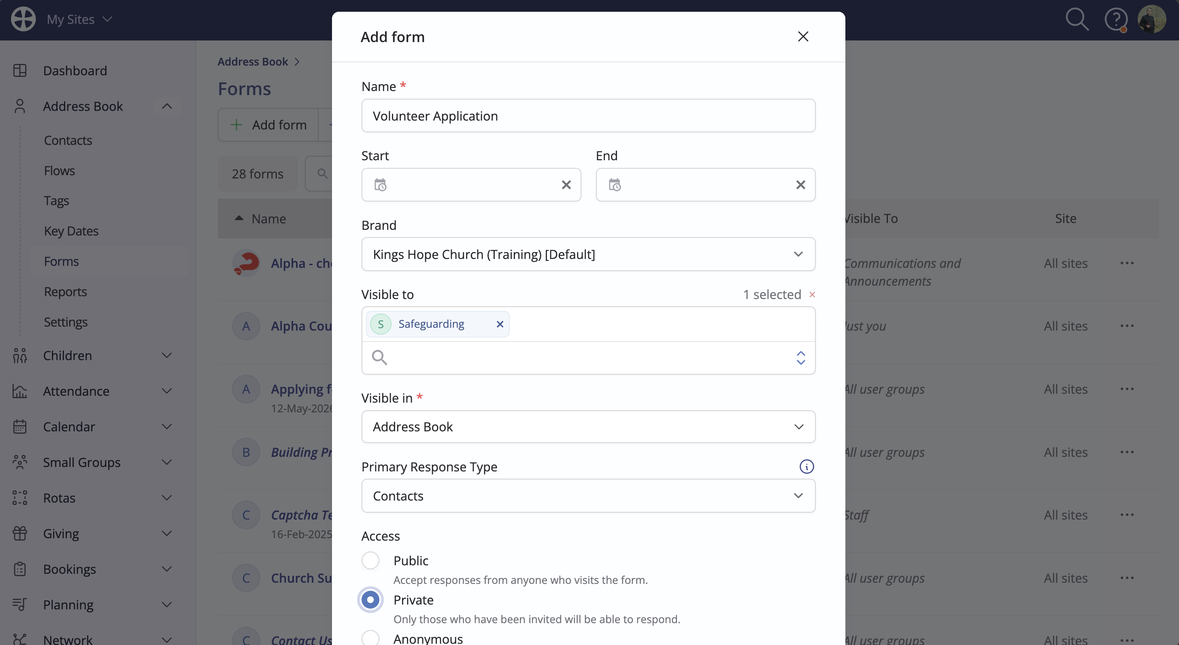The height and width of the screenshot is (645, 1179).
Task: Open Key Dates in the sidebar
Action: click(x=71, y=231)
